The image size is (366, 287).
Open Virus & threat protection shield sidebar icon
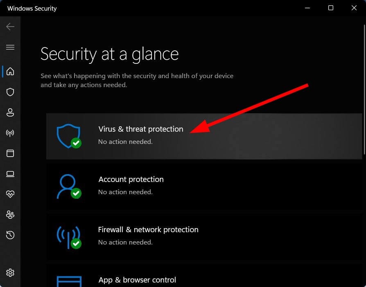pyautogui.click(x=10, y=92)
